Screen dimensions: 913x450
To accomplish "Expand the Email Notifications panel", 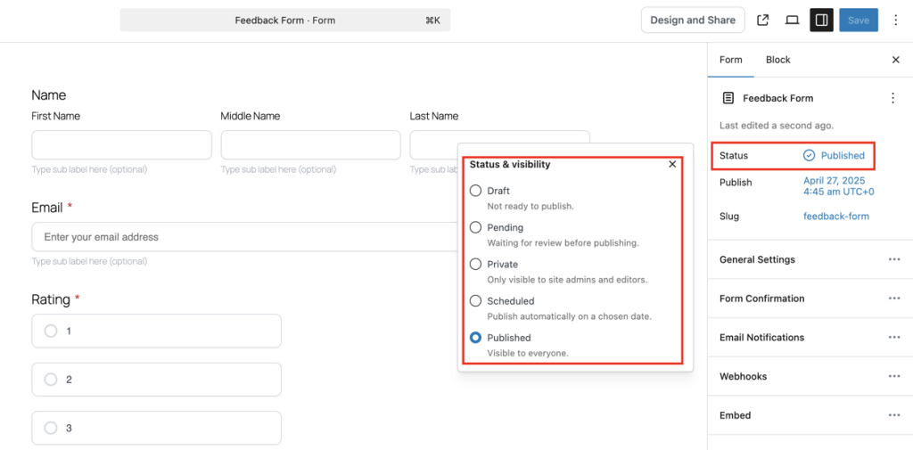I will (x=810, y=337).
